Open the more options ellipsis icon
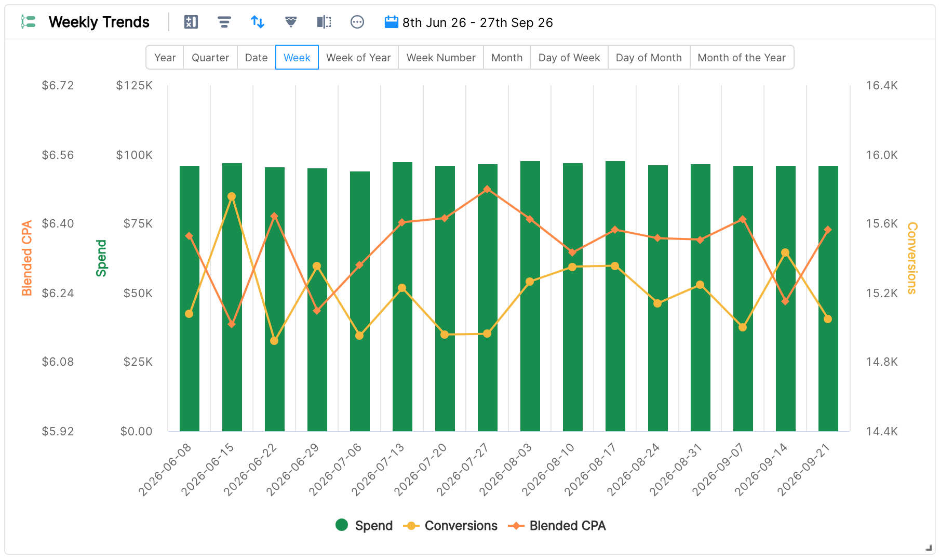Screen dimensions: 940x559 [357, 22]
